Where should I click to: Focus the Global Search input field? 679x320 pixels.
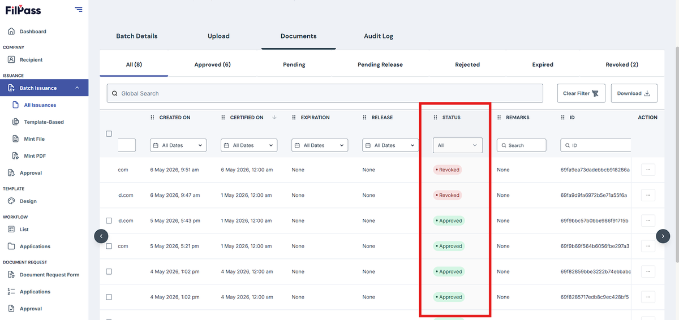pos(325,93)
